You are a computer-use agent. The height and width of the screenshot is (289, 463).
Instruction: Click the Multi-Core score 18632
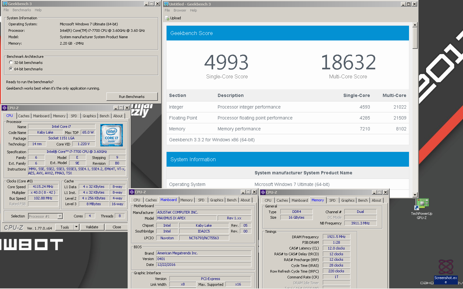(348, 62)
